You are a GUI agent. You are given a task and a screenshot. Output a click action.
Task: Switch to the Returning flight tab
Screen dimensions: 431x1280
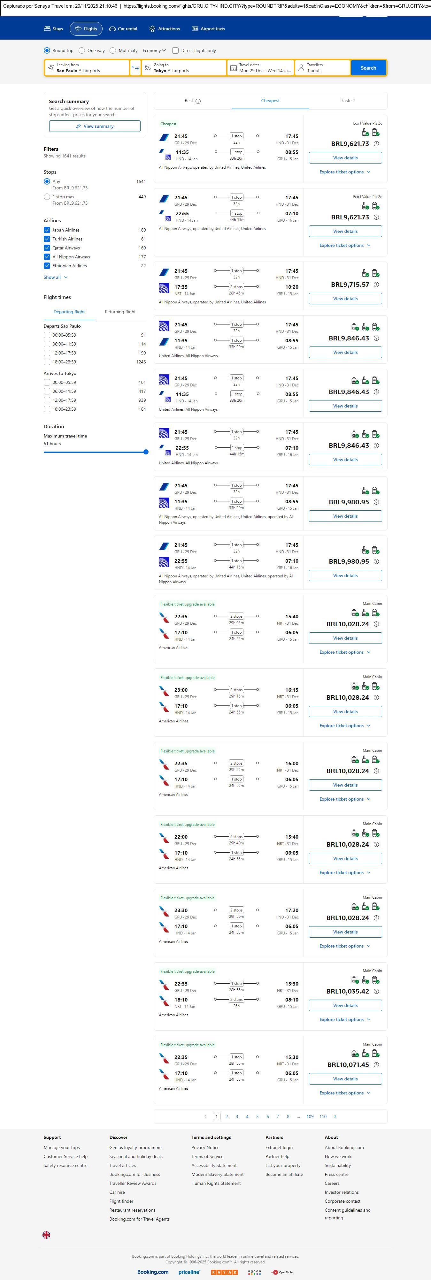120,312
